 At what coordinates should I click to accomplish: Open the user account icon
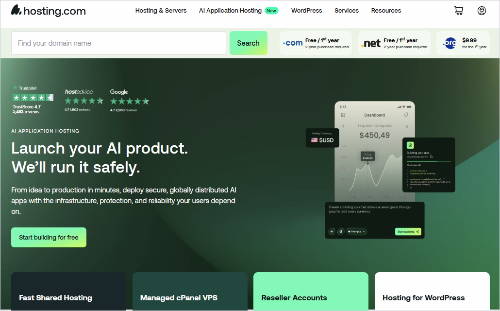(482, 11)
